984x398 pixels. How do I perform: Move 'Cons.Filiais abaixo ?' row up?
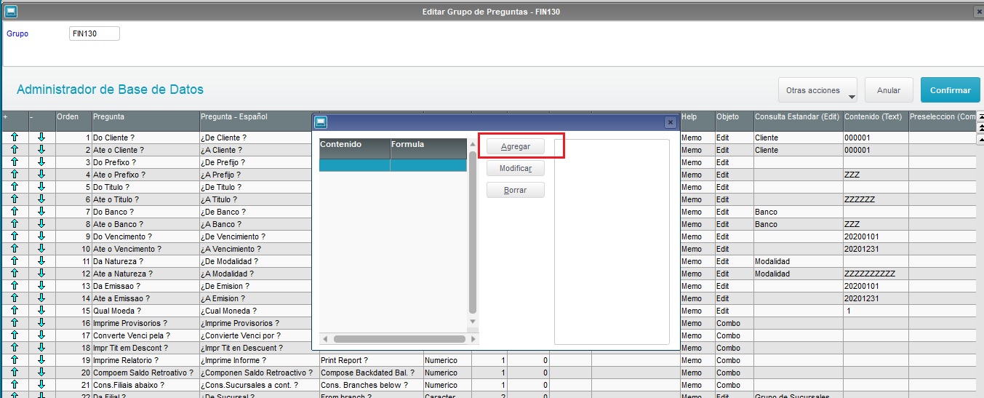[x=15, y=385]
